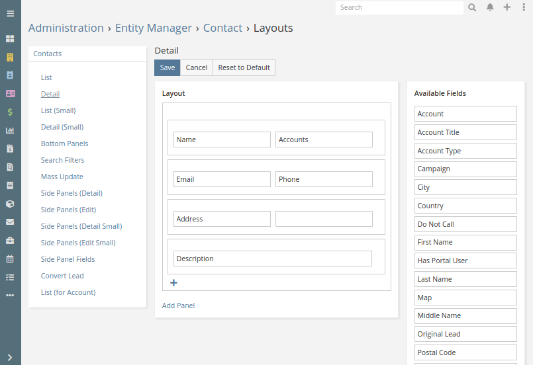Open the receipt list icon in sidebar

[10, 185]
